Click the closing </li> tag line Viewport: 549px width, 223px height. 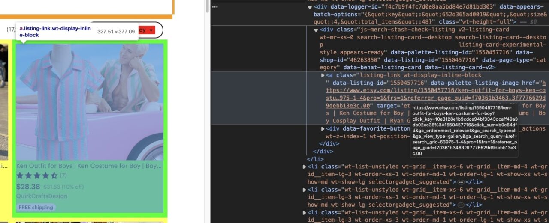[316, 159]
